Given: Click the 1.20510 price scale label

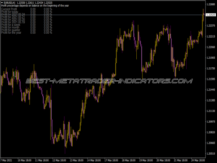Looking at the screenshot, I should click(210, 154).
